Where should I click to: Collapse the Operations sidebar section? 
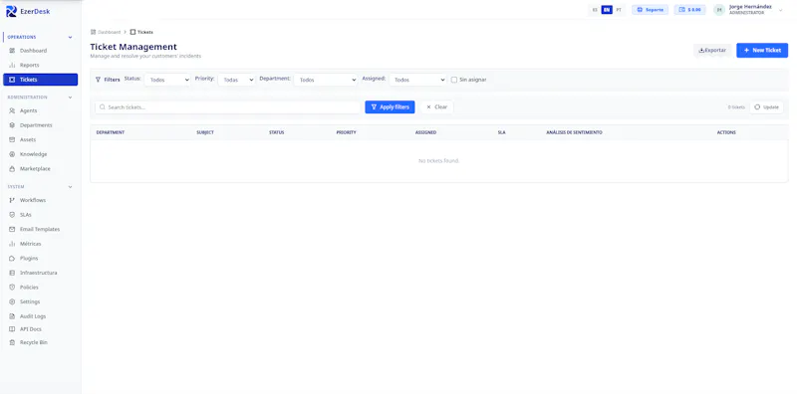coord(70,37)
